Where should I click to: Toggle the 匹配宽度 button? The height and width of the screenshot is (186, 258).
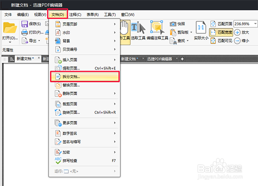coord(221,32)
